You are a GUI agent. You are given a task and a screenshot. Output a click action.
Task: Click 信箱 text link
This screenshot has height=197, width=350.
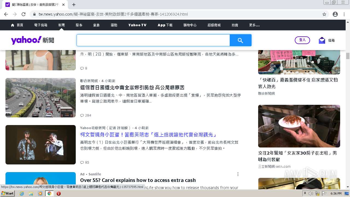331,40
